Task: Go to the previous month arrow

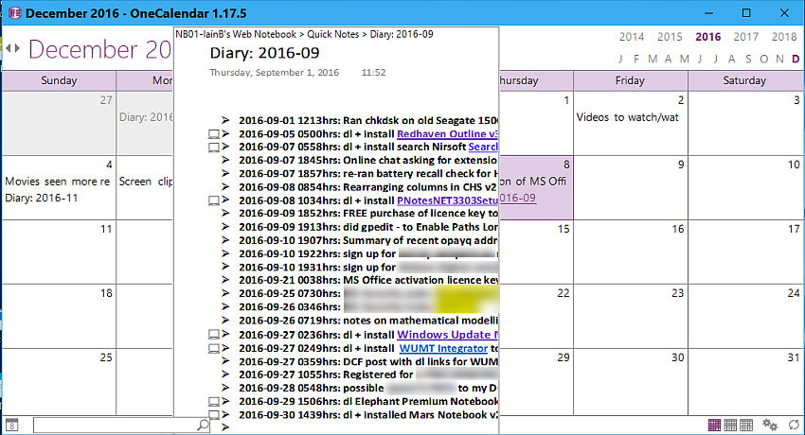Action: tap(8, 48)
